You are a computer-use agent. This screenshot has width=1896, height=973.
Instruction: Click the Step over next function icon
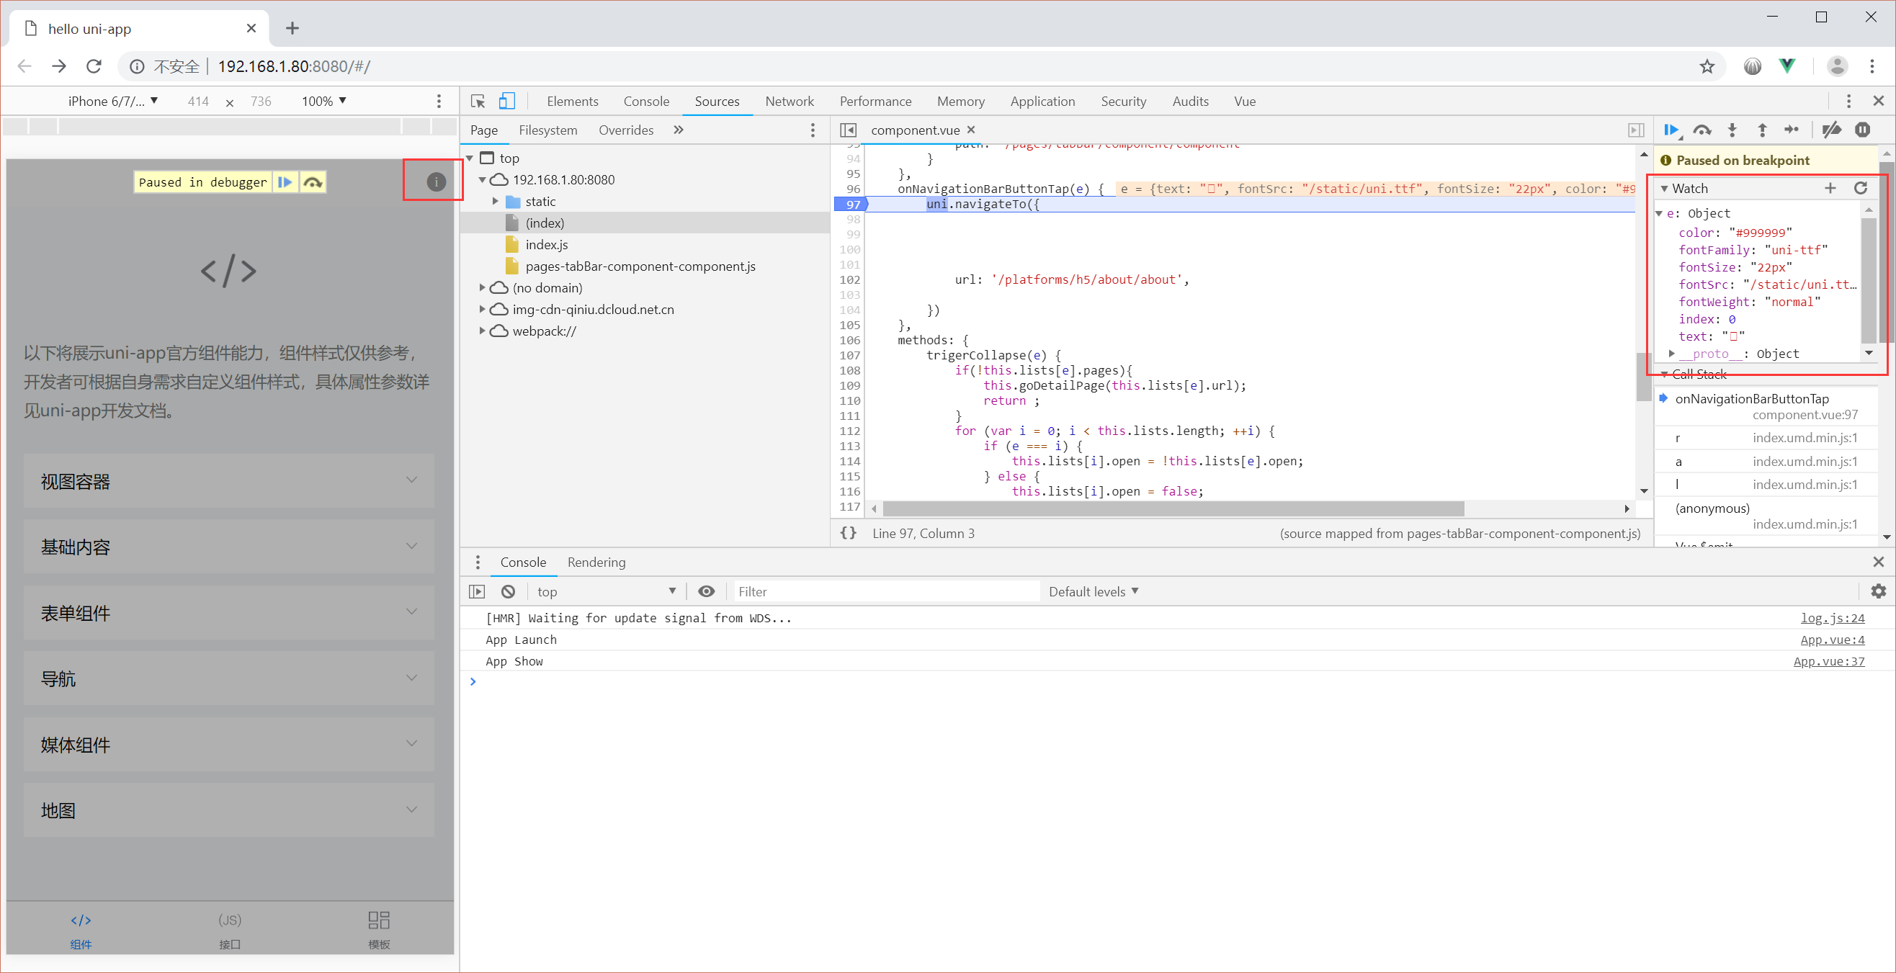pos(1702,130)
